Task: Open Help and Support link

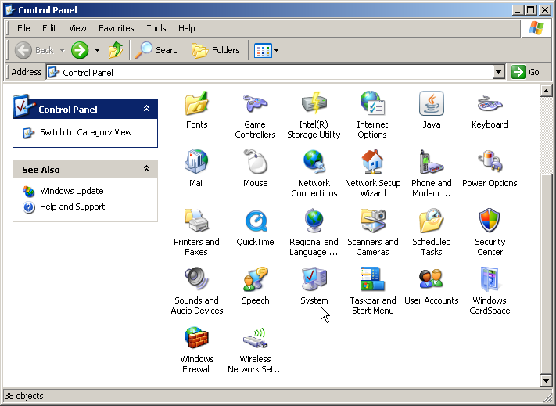Action: [73, 207]
